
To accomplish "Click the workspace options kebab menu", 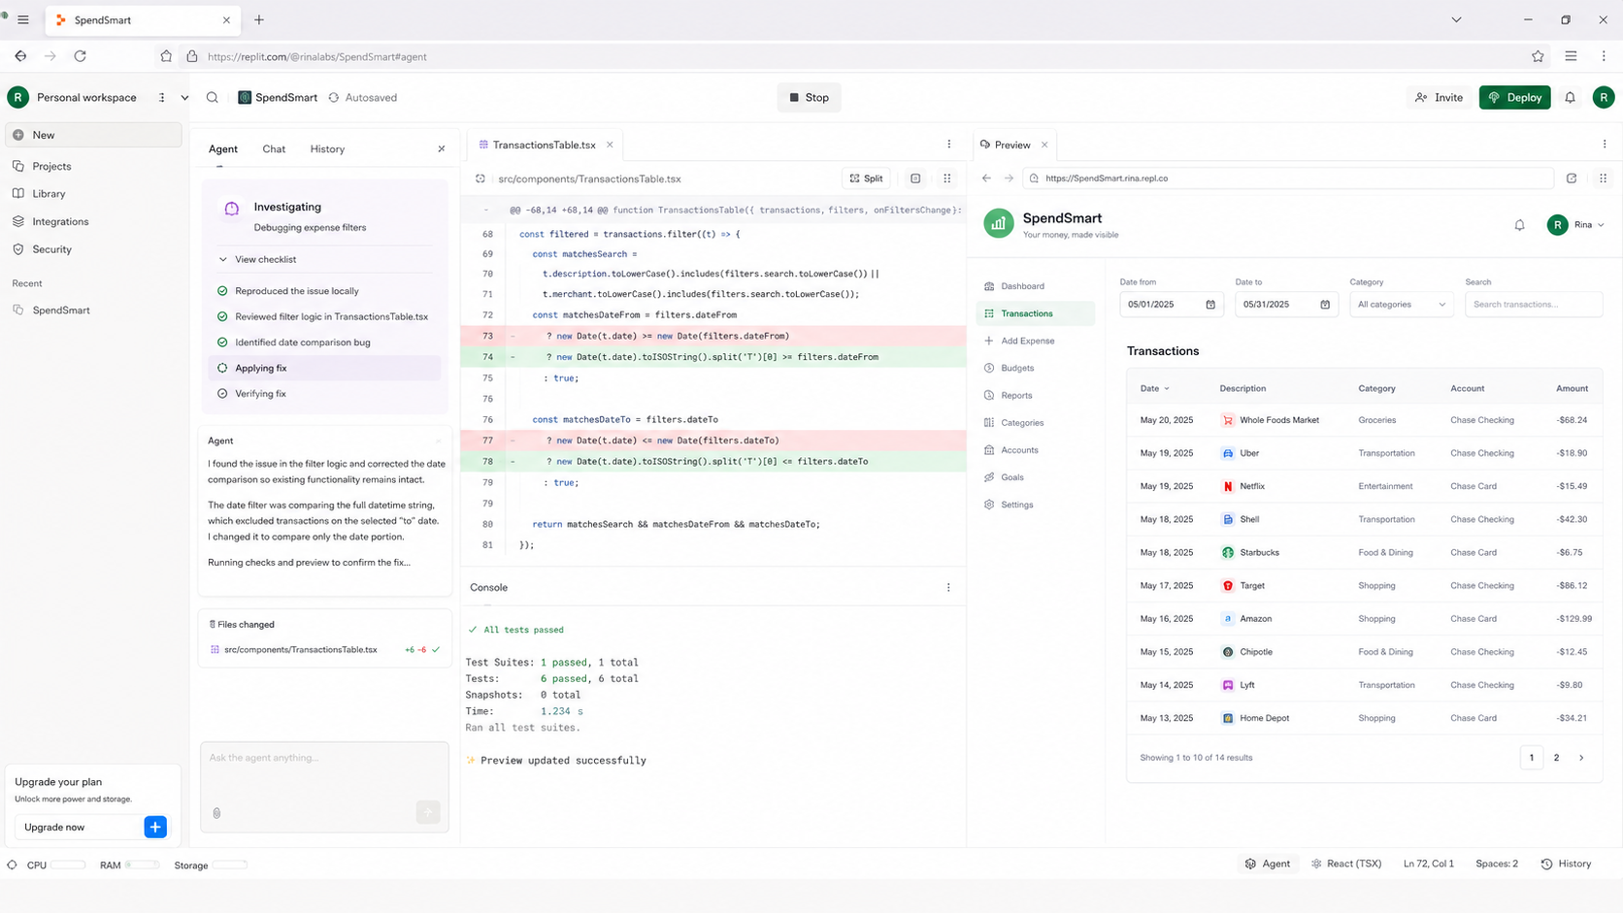I will tap(162, 97).
